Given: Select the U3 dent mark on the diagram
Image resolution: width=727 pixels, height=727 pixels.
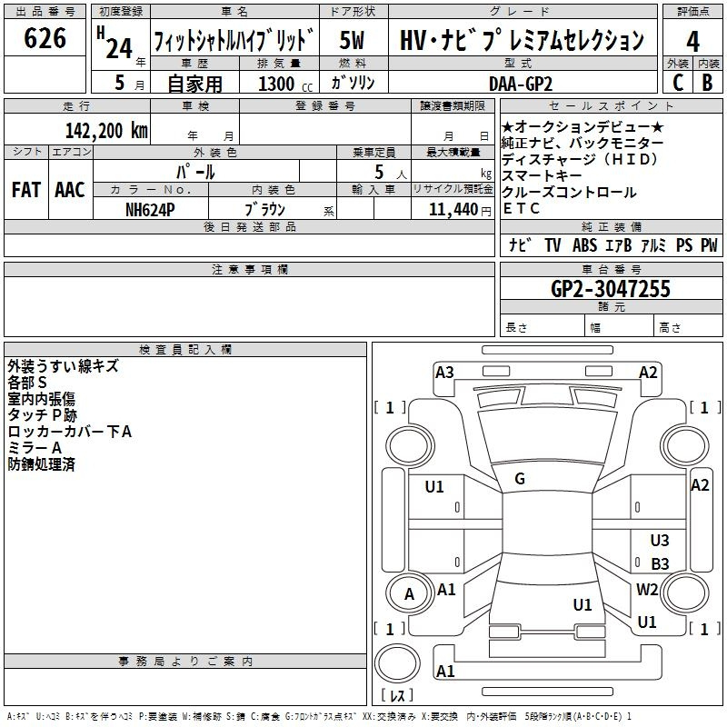Looking at the screenshot, I should click(660, 540).
